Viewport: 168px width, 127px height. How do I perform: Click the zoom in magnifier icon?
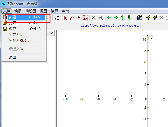(x=94, y=18)
